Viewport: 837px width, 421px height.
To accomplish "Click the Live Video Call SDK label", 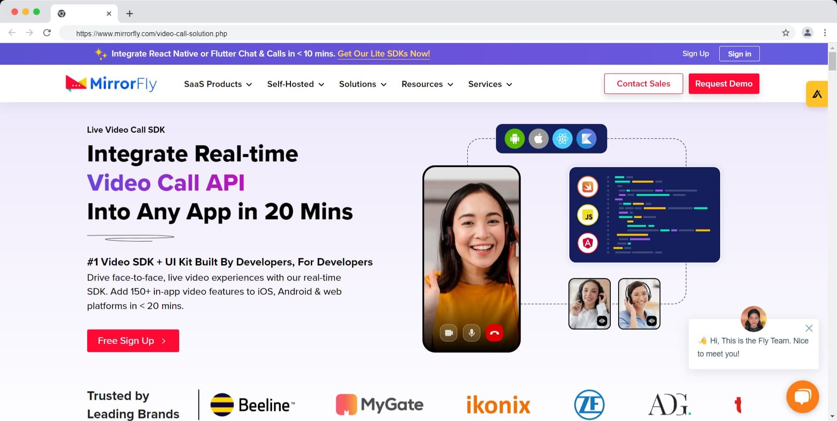I will pyautogui.click(x=126, y=130).
